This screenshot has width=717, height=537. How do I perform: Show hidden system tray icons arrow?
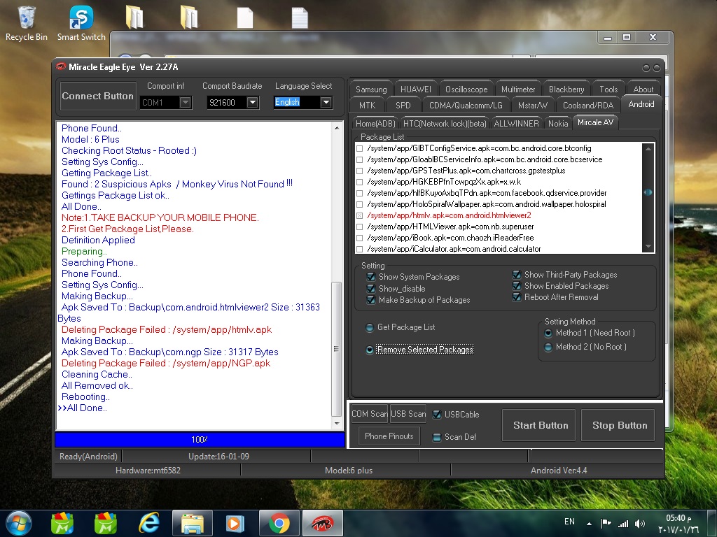[x=589, y=524]
